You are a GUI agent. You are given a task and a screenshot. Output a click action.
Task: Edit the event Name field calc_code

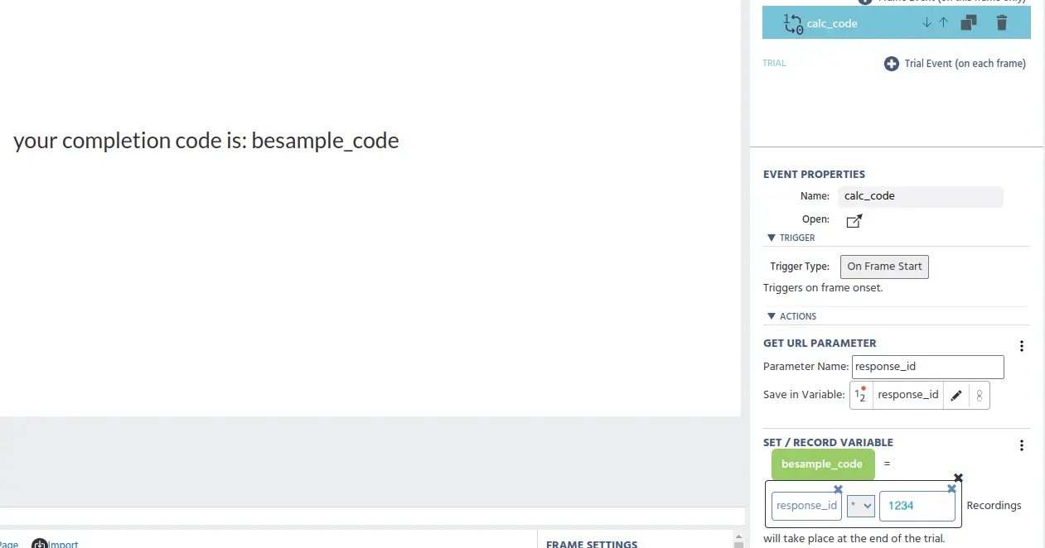pos(921,197)
